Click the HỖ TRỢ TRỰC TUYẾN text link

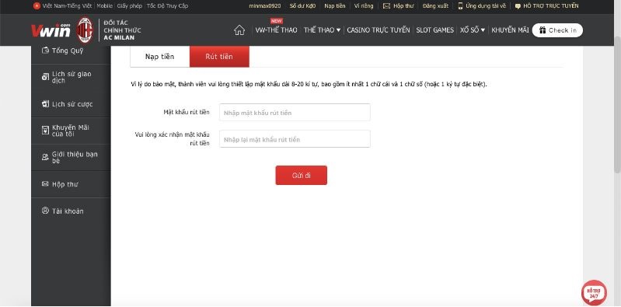coord(551,6)
